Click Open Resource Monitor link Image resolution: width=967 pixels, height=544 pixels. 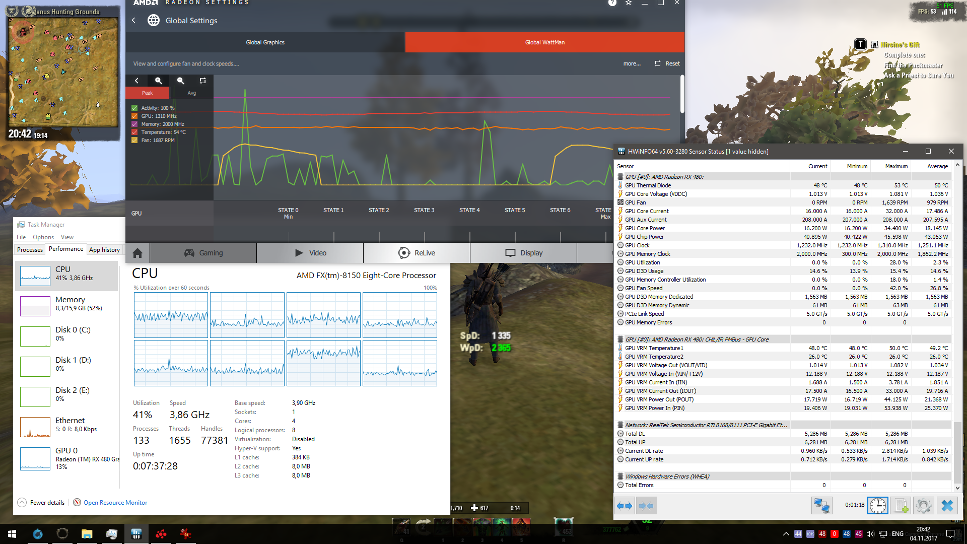115,502
